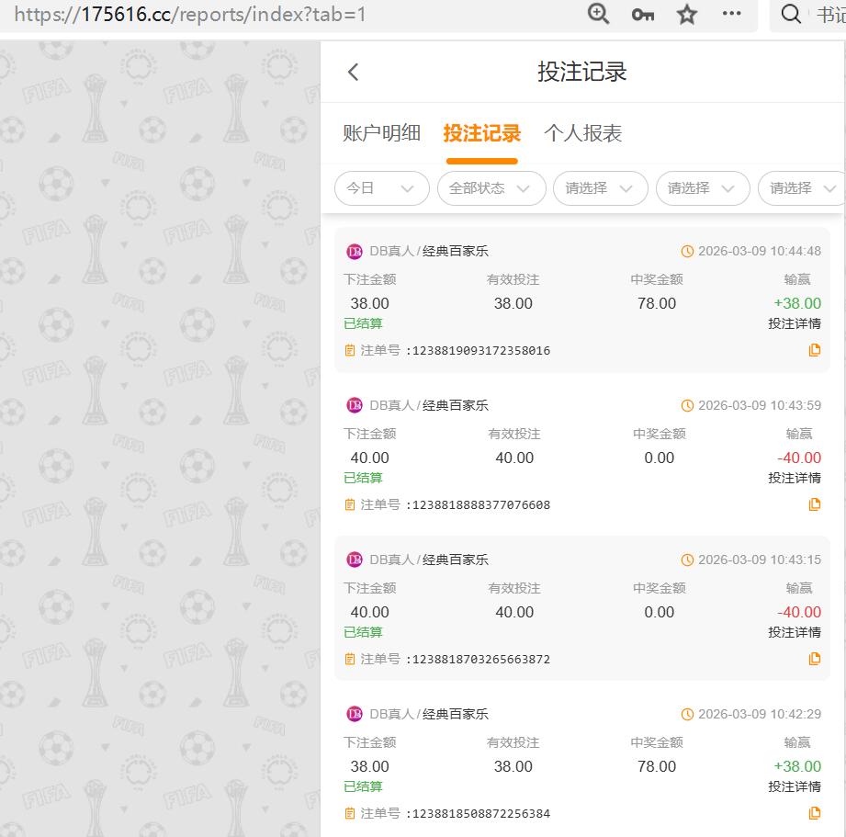Click the clock icon on the bottom record
This screenshot has width=846, height=837.
(688, 713)
